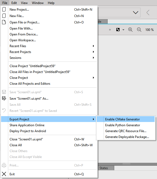Viewport: 157px width, 179px height.
Task: Choose Close All entry
Action: click(49, 145)
